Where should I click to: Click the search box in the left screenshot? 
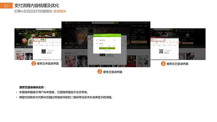(x=44, y=29)
